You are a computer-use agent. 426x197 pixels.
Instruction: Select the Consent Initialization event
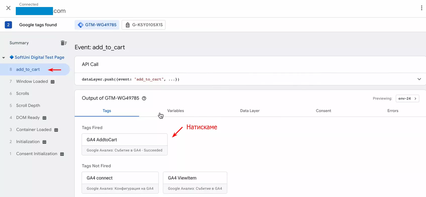[37, 154]
